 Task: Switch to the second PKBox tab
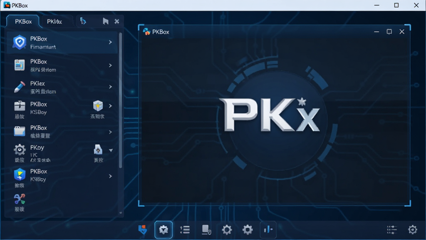point(54,22)
